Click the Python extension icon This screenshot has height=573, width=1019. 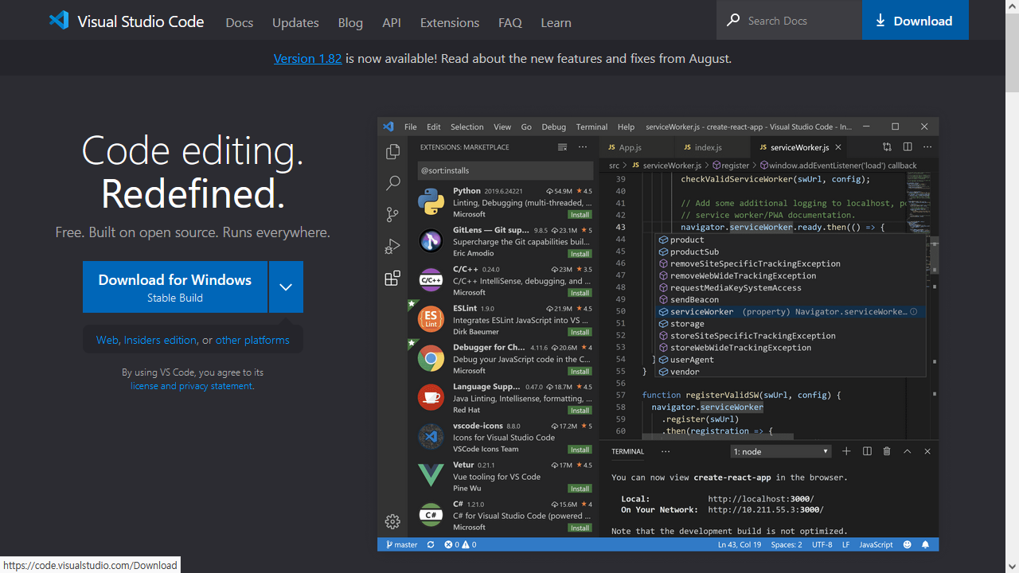coord(431,202)
